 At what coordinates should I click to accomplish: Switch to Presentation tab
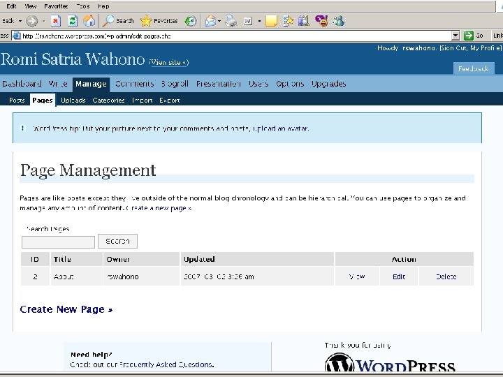click(219, 84)
